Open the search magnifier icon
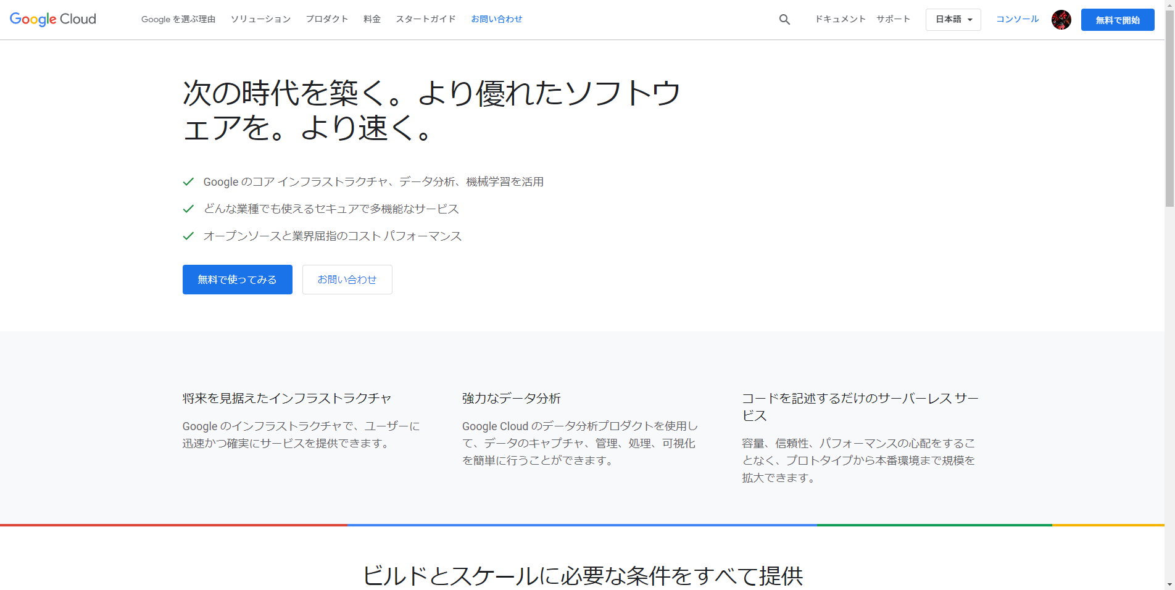 (784, 20)
